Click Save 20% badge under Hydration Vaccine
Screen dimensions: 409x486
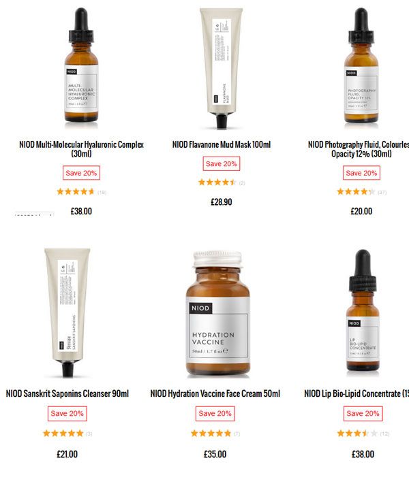point(215,413)
